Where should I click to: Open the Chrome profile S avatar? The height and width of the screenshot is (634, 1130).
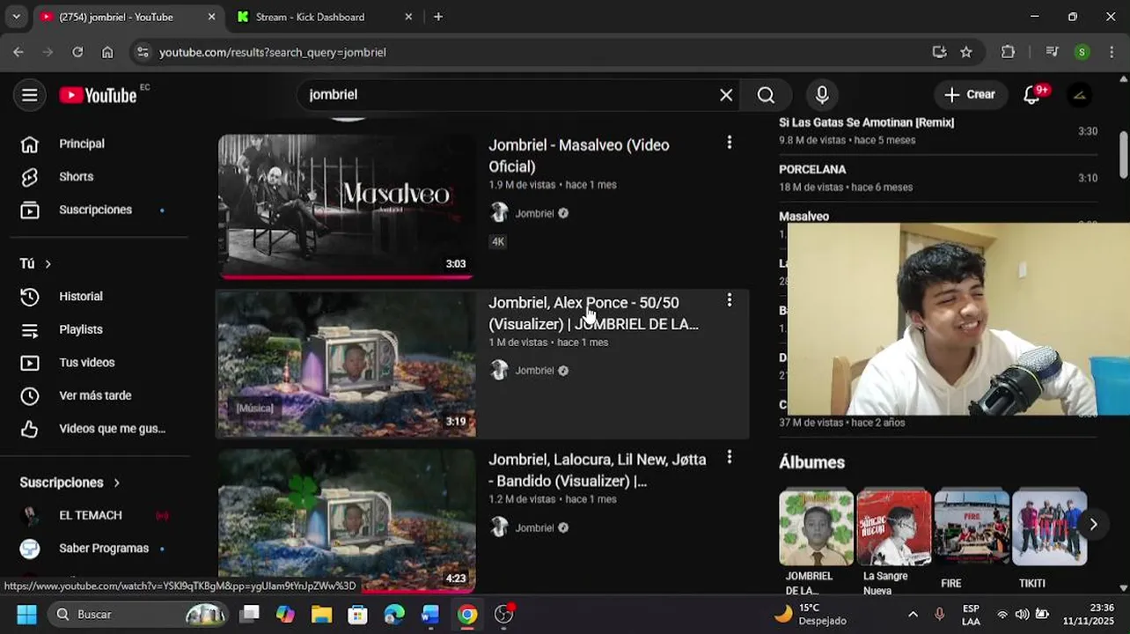(1082, 52)
